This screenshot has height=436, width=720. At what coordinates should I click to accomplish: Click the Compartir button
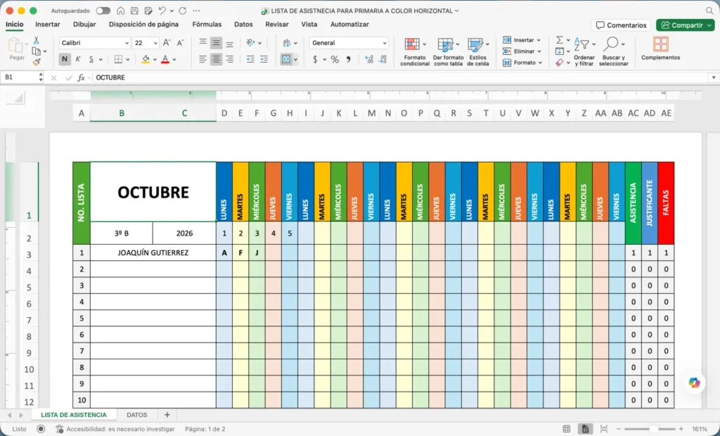685,25
